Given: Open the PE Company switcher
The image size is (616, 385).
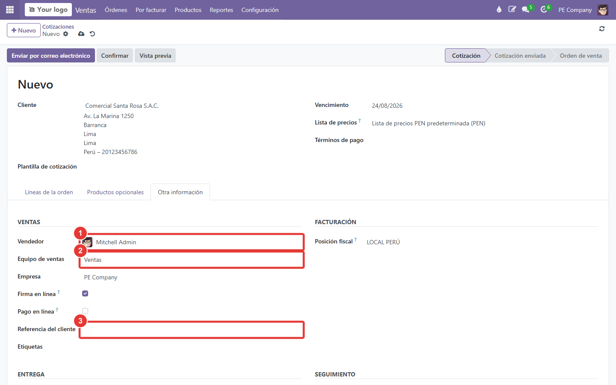Looking at the screenshot, I should [x=575, y=10].
